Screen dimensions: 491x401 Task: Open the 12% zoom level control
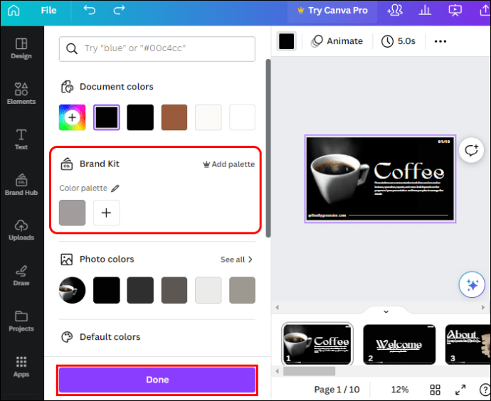click(x=400, y=390)
